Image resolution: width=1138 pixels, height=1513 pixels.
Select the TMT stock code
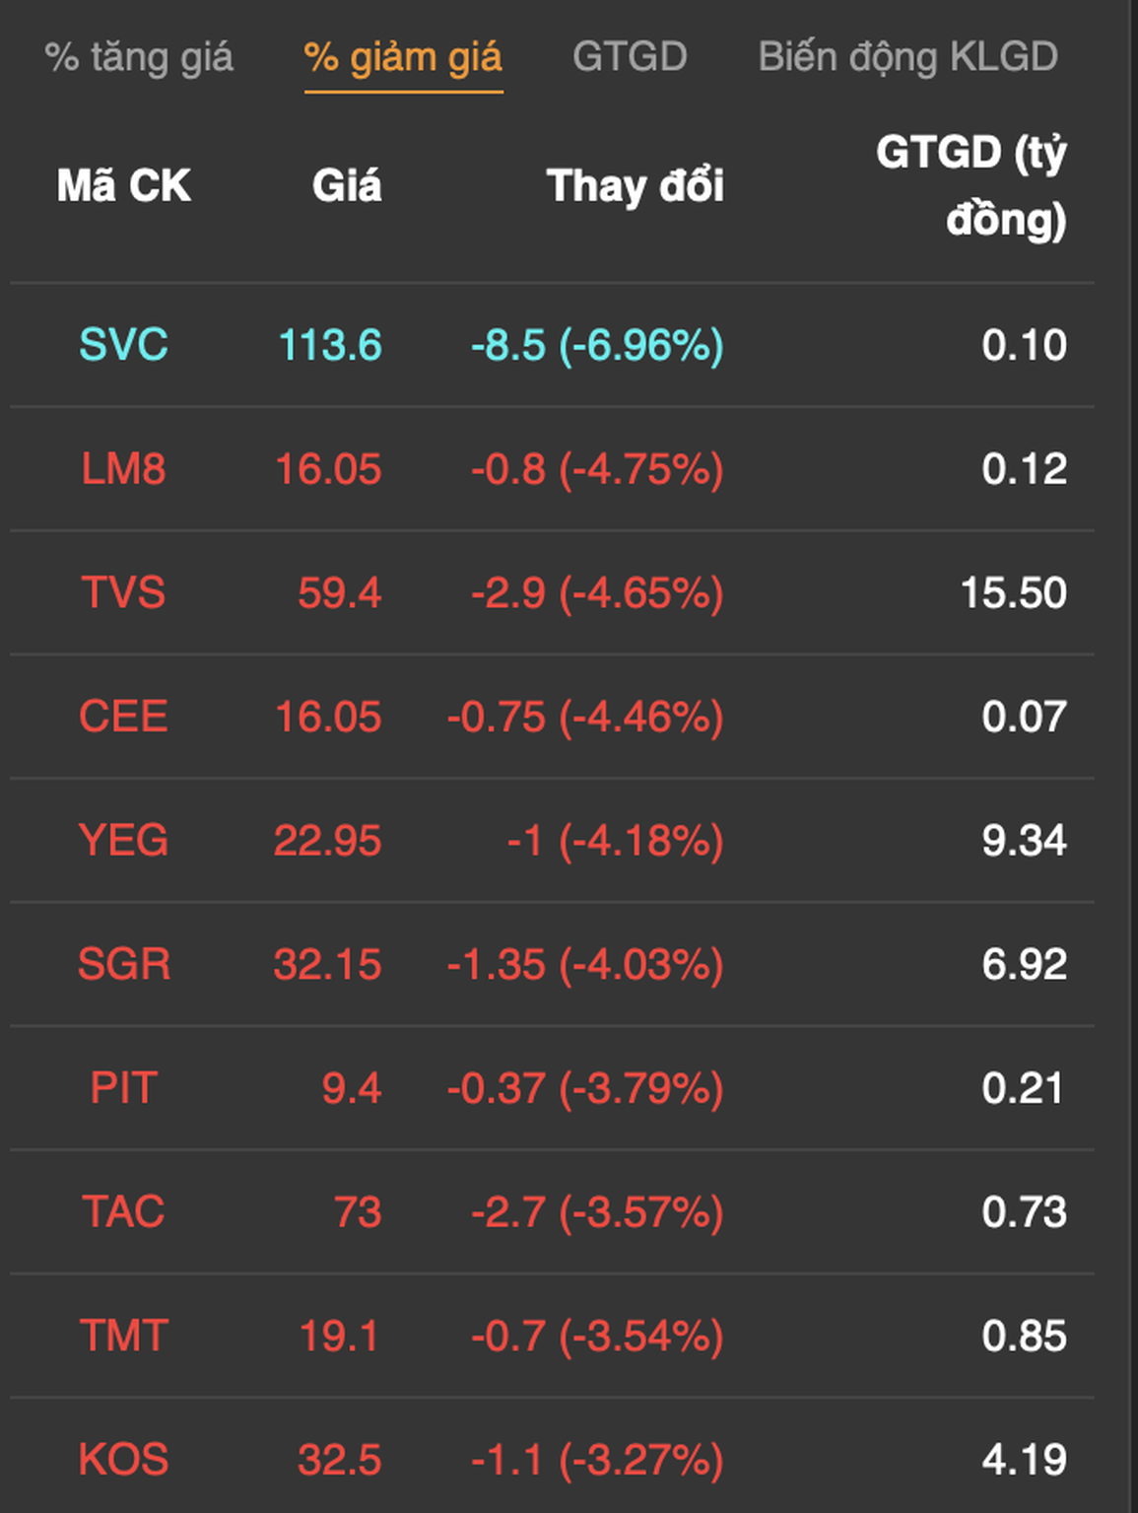point(123,1337)
